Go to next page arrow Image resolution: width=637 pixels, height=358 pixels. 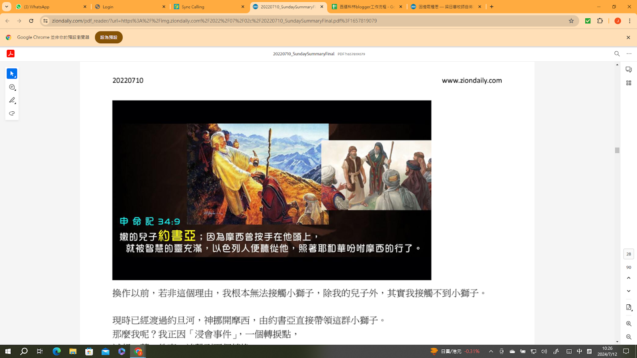629,291
